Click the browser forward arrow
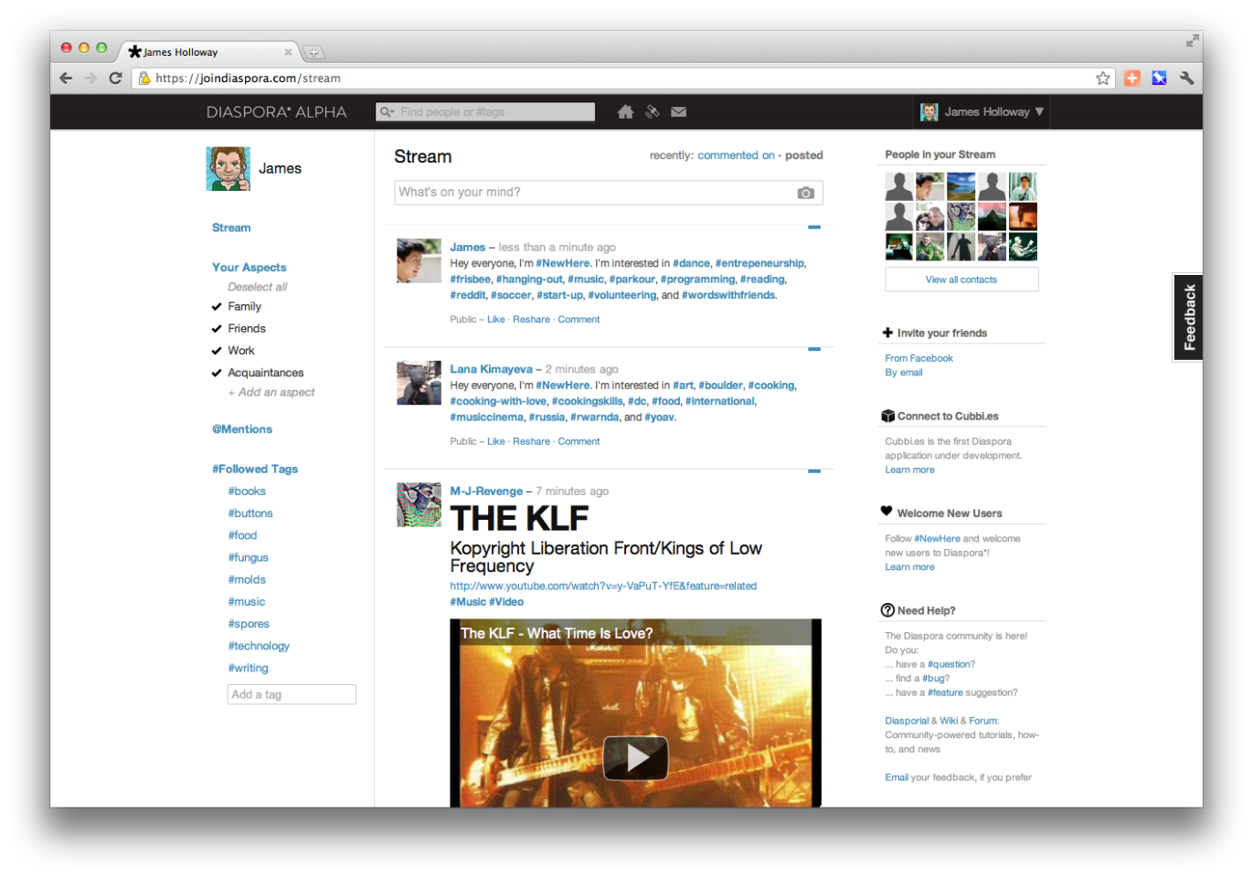 [x=90, y=79]
